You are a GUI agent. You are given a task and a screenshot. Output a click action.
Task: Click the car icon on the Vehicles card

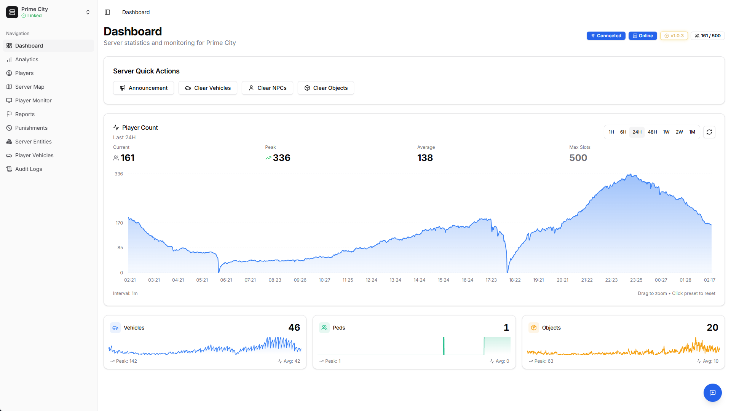coord(115,328)
